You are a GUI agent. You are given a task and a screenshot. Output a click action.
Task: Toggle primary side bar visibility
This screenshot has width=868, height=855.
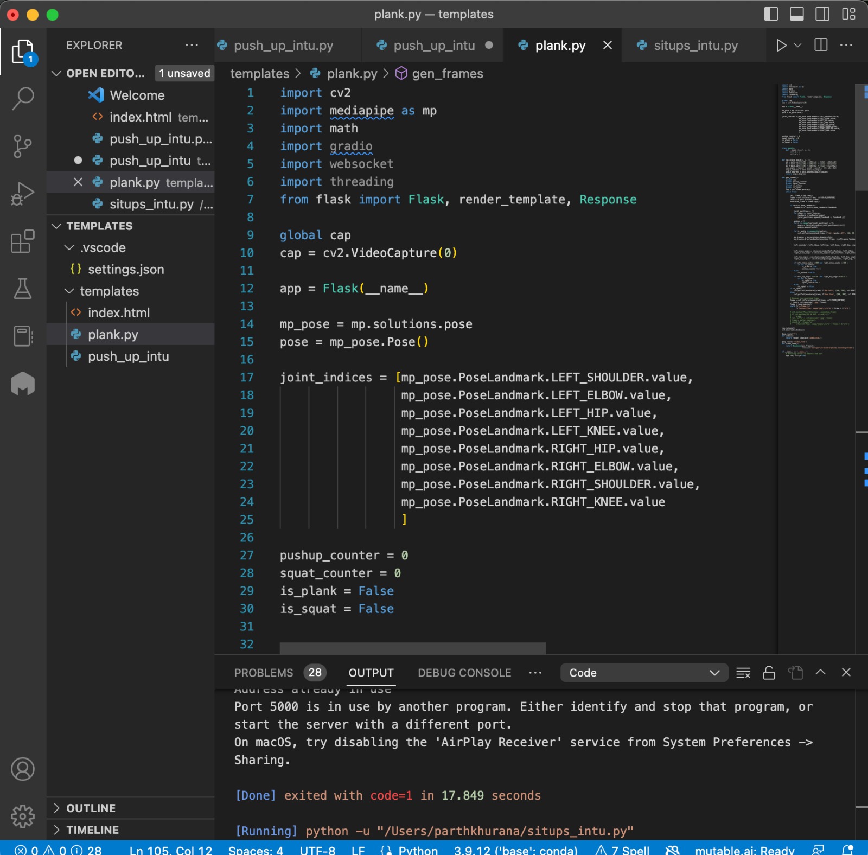[x=771, y=14]
